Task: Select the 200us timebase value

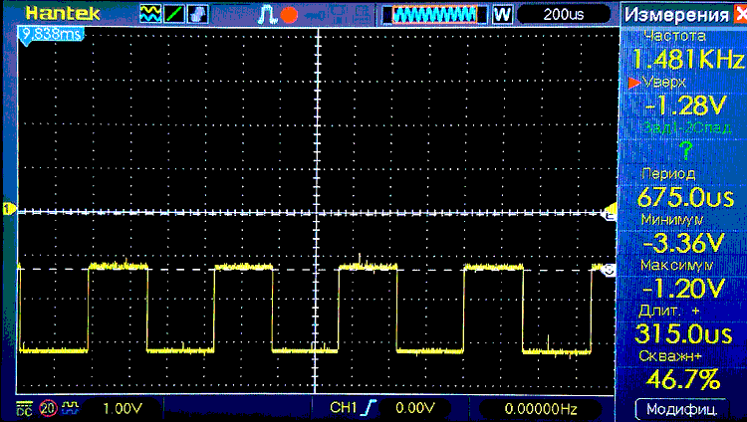Action: point(563,14)
